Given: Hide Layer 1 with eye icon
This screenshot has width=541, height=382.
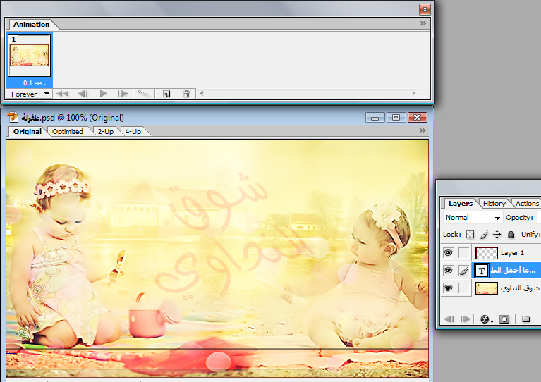Looking at the screenshot, I should 448,252.
